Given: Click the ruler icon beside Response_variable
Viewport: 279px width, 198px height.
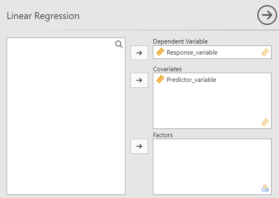Looking at the screenshot, I should pos(160,52).
